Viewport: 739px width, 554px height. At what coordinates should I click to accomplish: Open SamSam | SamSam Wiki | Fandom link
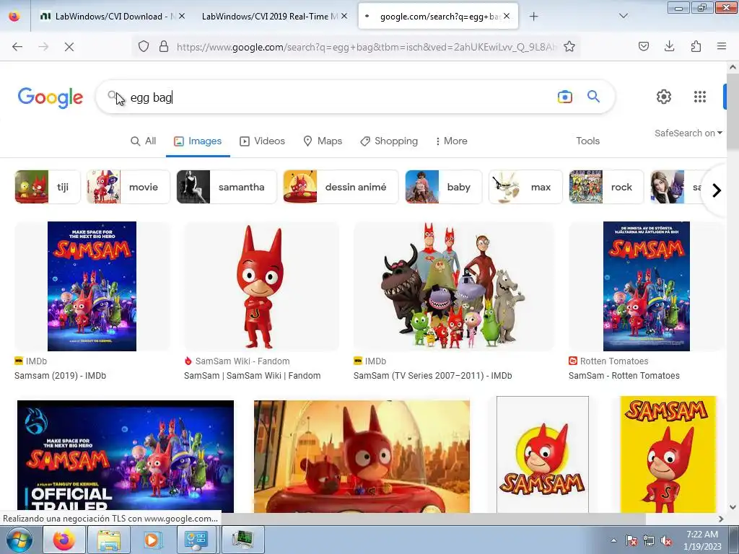tap(252, 376)
